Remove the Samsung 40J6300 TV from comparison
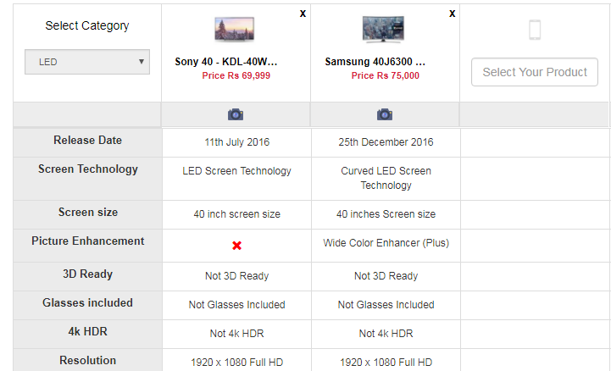 coord(452,14)
